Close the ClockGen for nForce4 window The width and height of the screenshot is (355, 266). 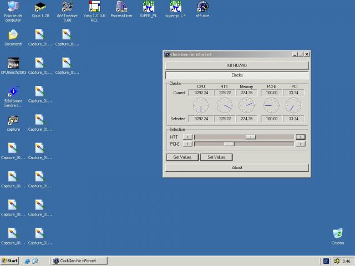[307, 54]
